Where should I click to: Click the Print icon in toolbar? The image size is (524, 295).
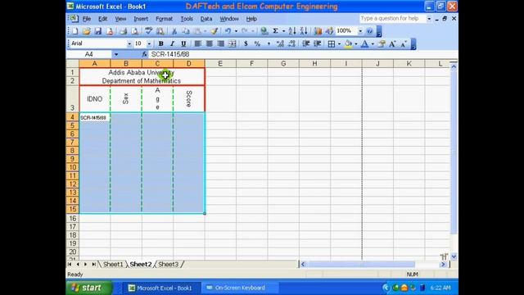(124, 31)
